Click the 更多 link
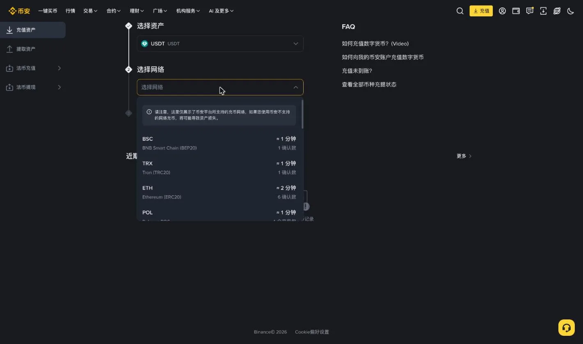Image resolution: width=583 pixels, height=344 pixels. (464, 156)
